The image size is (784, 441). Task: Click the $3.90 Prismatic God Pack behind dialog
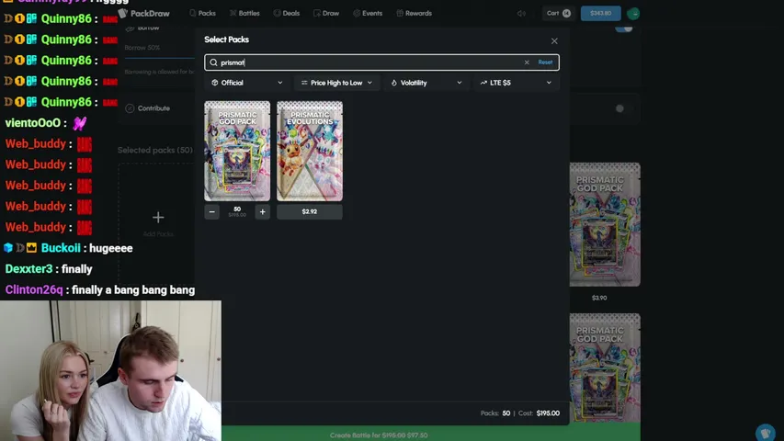(x=605, y=224)
